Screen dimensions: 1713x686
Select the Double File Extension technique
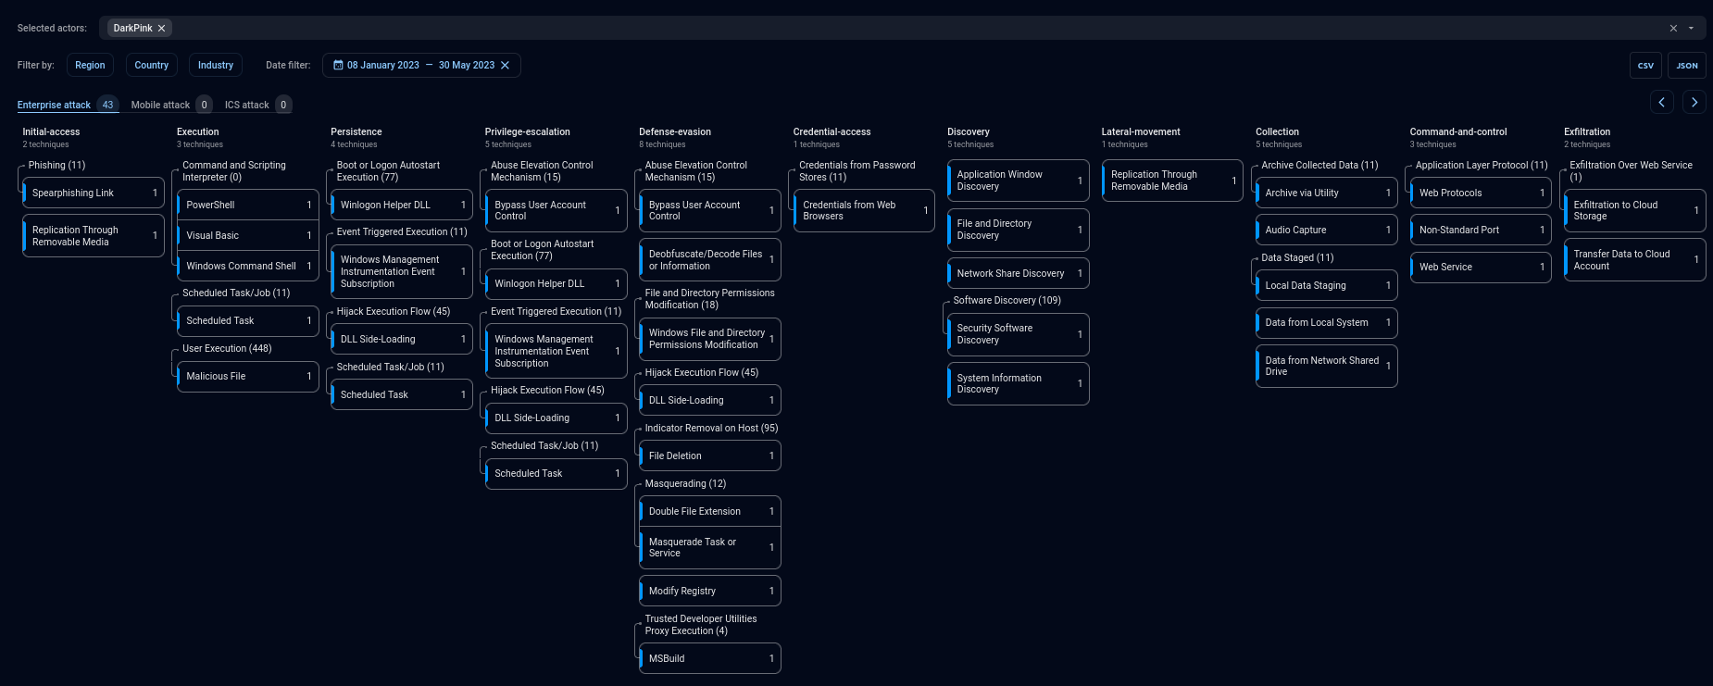[x=710, y=511]
